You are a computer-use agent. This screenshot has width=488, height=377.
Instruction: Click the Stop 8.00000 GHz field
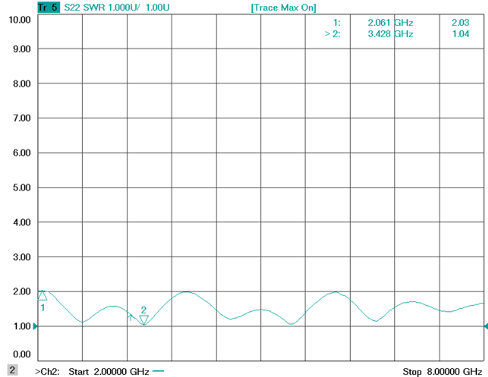pos(442,372)
